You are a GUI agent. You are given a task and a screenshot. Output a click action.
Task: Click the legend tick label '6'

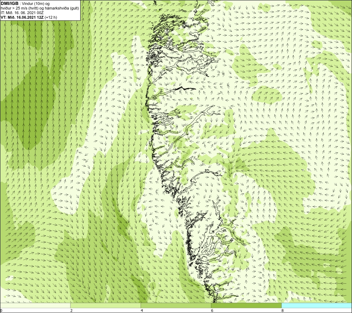[x=212, y=311]
